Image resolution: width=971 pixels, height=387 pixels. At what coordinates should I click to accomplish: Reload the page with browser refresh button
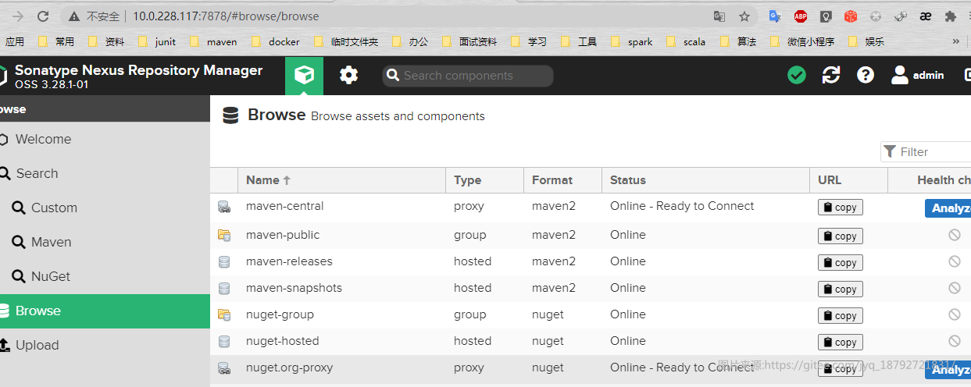click(x=43, y=16)
